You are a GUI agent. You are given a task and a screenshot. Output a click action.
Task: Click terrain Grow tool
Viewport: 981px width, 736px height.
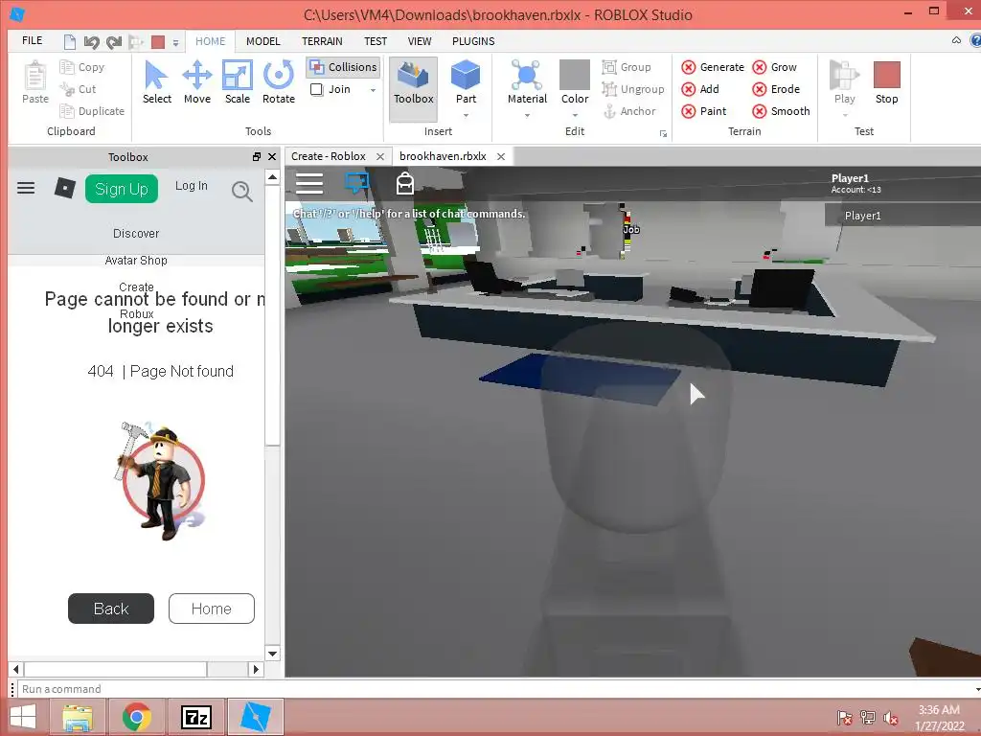pyautogui.click(x=774, y=67)
